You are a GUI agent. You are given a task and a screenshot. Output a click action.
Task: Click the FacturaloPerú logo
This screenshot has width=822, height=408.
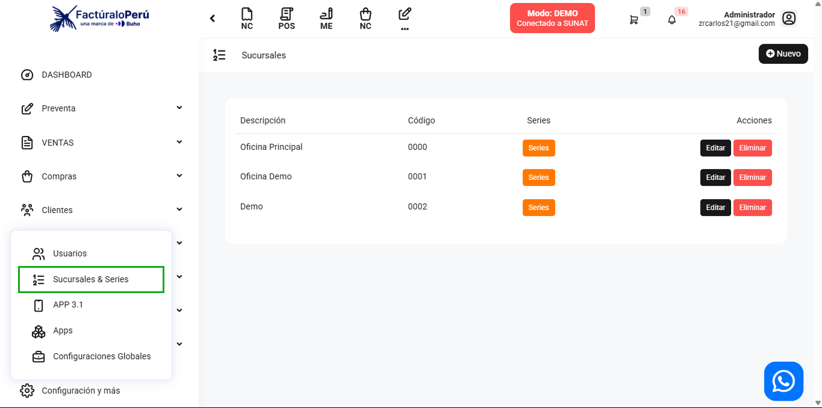[x=99, y=18]
